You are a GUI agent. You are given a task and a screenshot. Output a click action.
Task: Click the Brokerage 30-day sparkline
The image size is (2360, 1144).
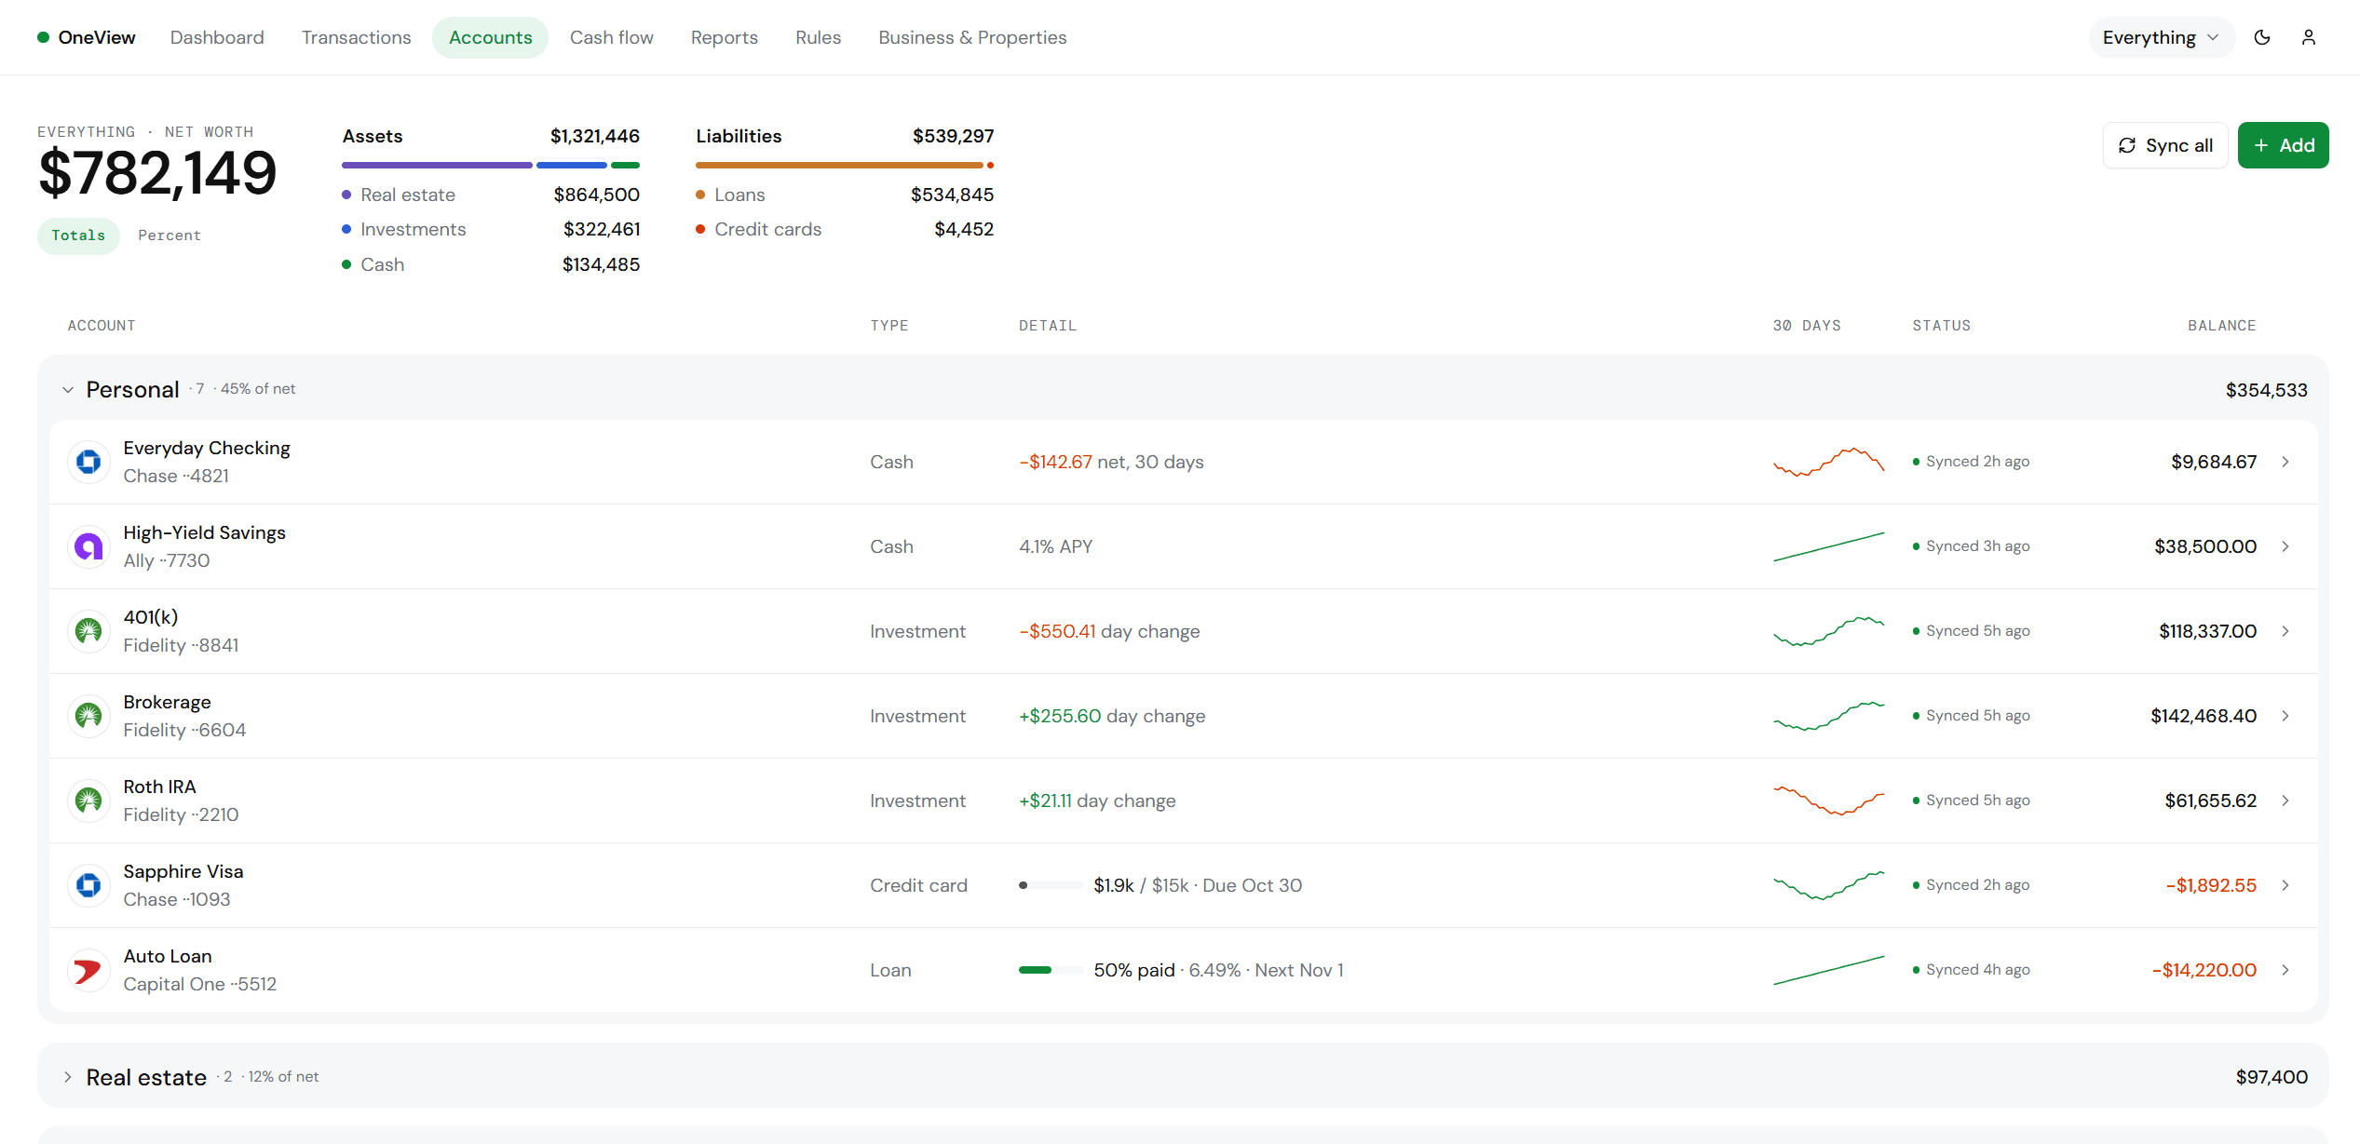coord(1829,716)
